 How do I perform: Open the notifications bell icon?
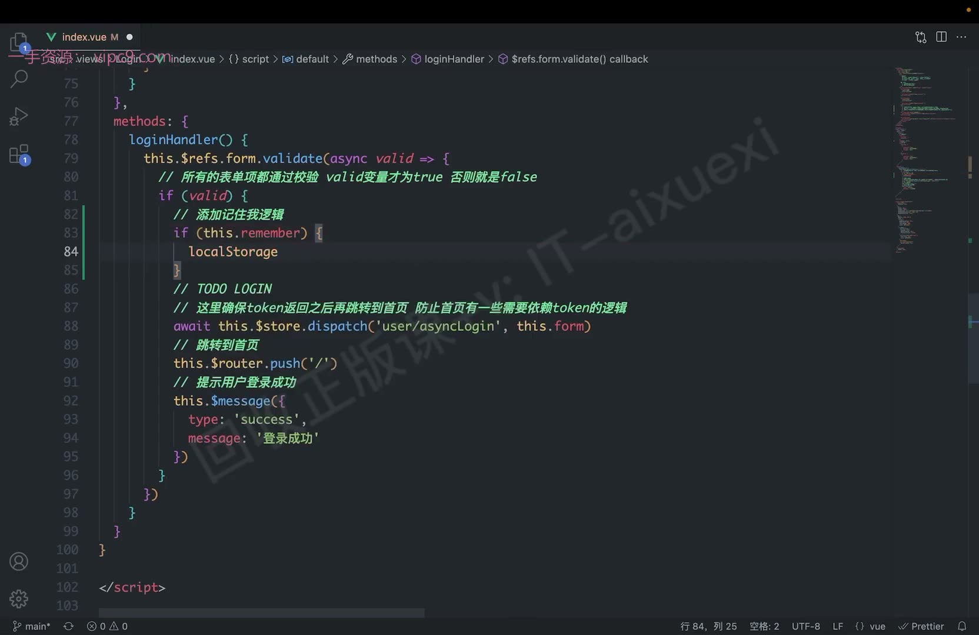point(962,626)
